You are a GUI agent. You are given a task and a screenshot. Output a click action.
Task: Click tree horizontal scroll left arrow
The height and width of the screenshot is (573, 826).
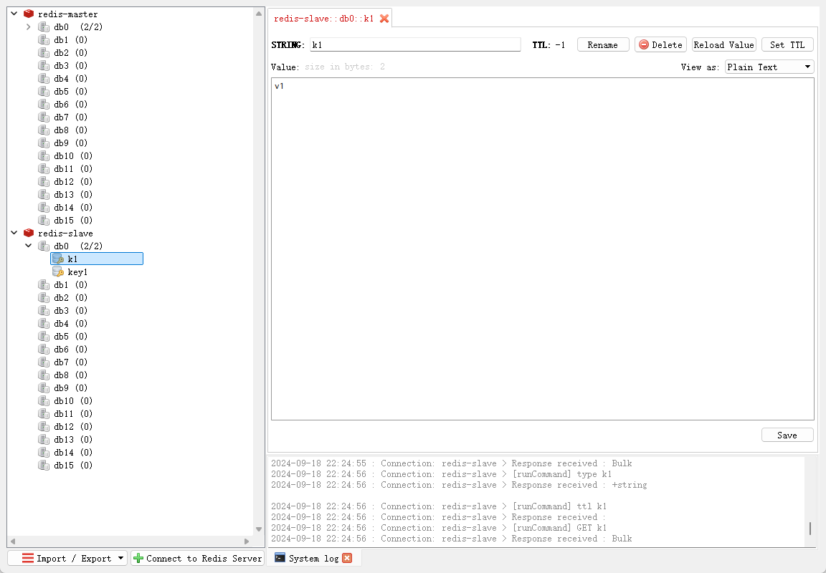click(x=13, y=541)
